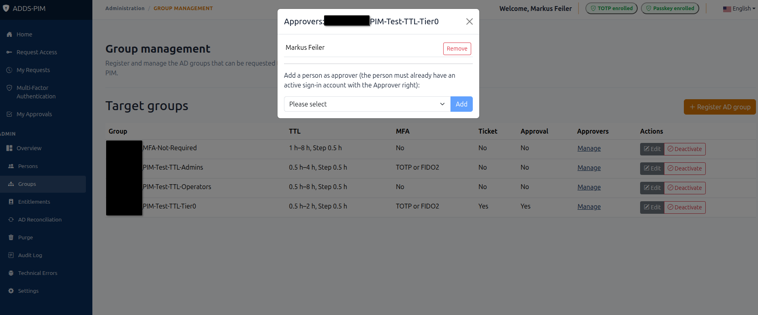The height and width of the screenshot is (315, 758).
Task: Click the Home house icon in sidebar
Action: point(9,34)
